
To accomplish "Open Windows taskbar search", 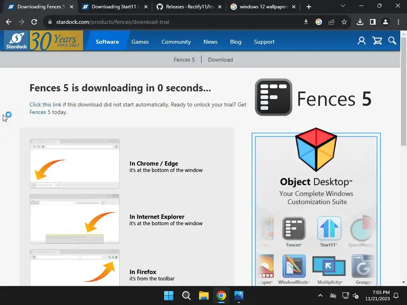I will (x=186, y=295).
